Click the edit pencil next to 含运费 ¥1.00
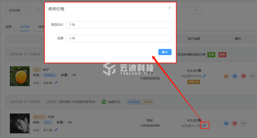 204,125
